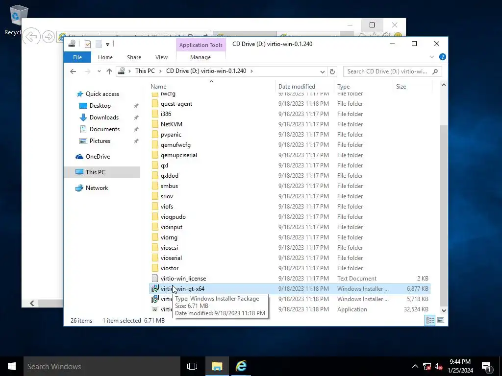The width and height of the screenshot is (502, 376).
Task: Click the This PC breadcrumb in address bar
Action: (145, 71)
